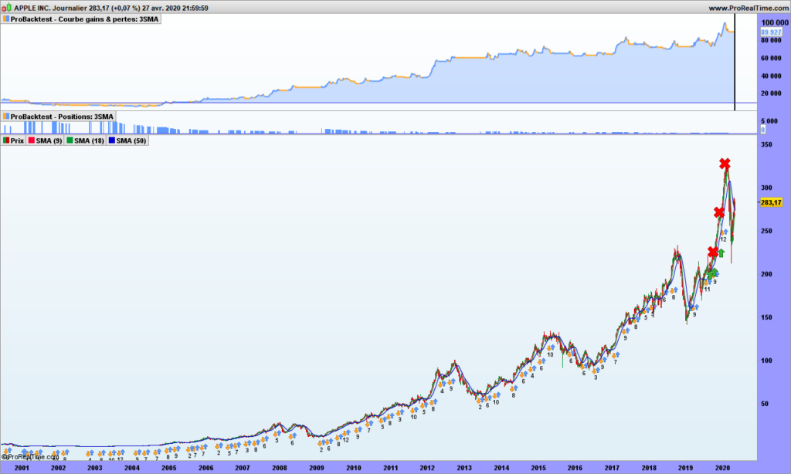Click the black vertical cursor line in the equity panel

click(735, 62)
